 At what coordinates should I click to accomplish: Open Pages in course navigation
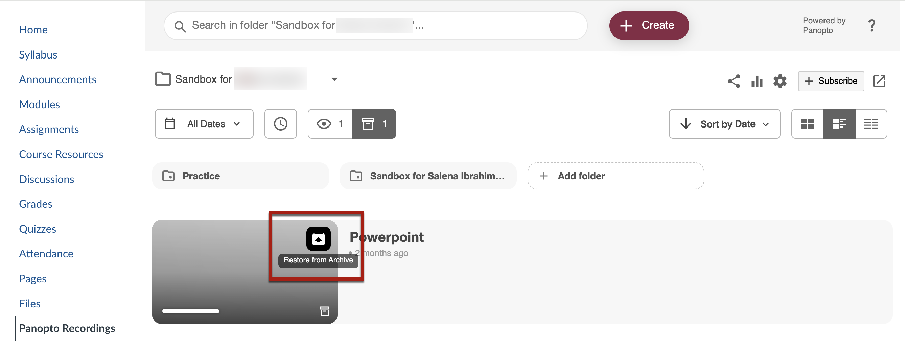coord(33,279)
